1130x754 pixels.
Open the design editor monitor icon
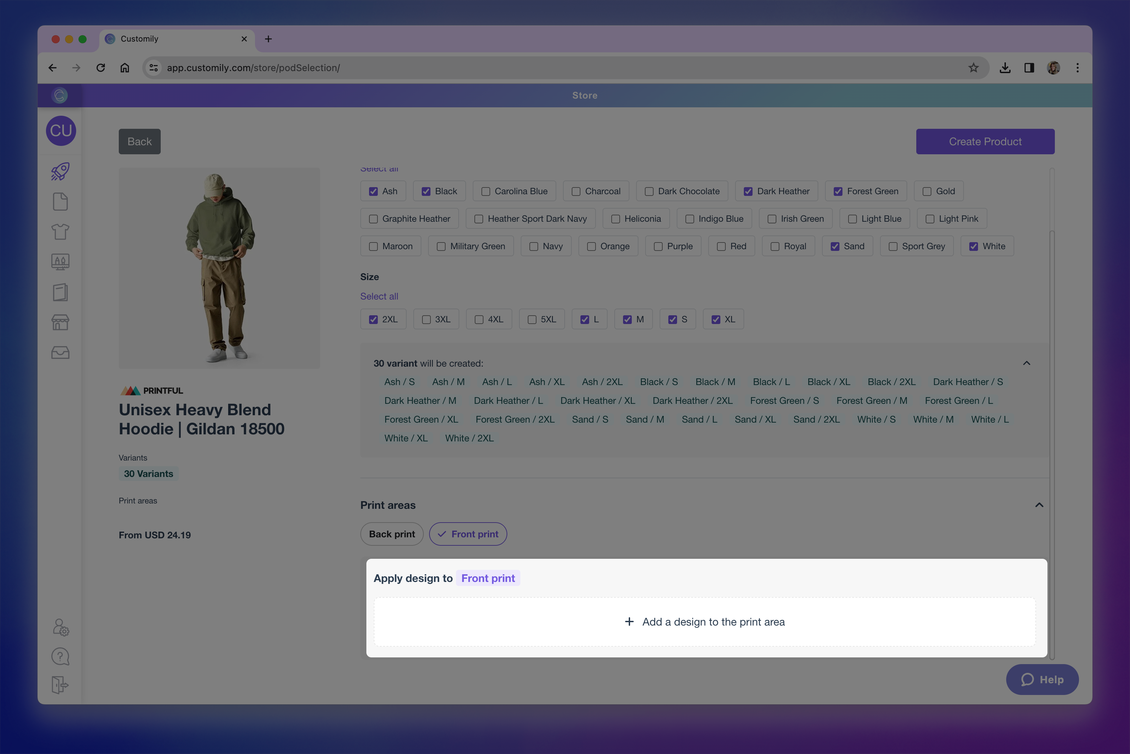tap(60, 262)
